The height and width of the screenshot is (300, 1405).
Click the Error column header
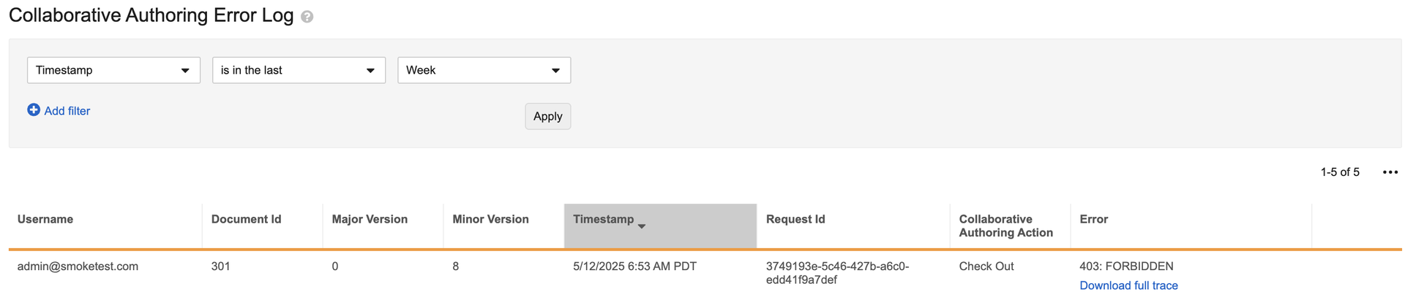[x=1094, y=219]
